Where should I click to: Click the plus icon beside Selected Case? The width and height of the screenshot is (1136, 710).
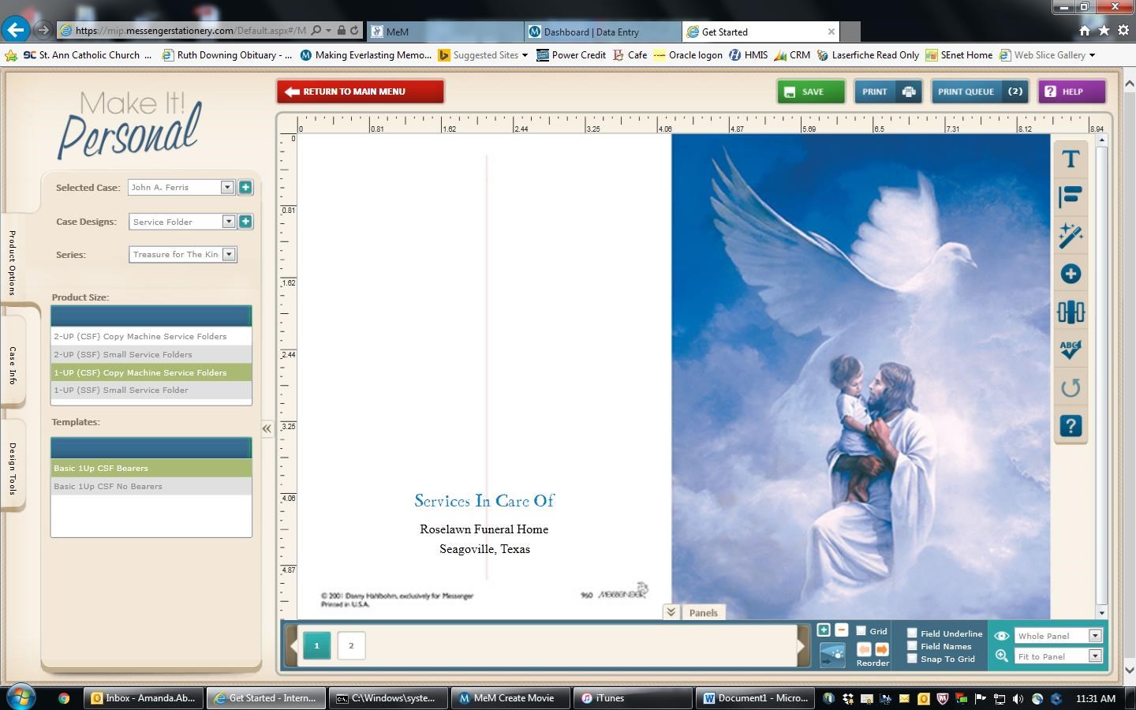pyautogui.click(x=245, y=188)
